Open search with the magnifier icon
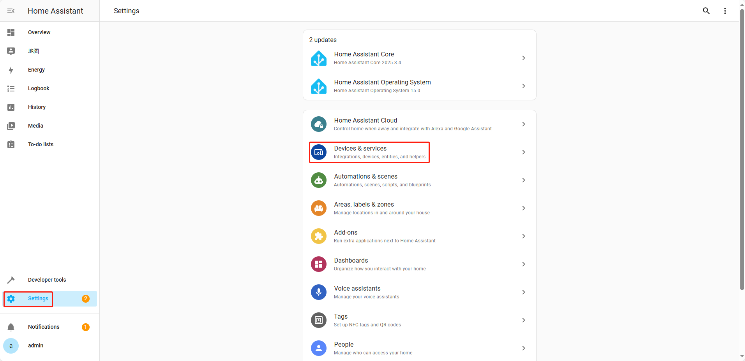745x361 pixels. coord(706,11)
